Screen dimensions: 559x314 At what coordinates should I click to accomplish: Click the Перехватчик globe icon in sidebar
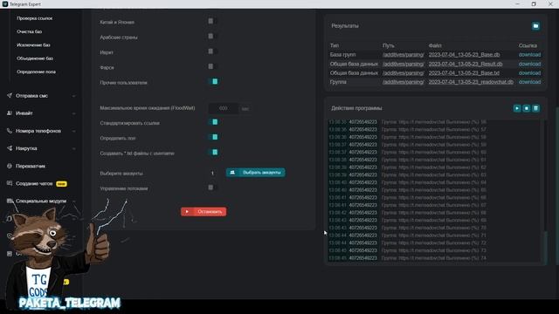pos(10,166)
